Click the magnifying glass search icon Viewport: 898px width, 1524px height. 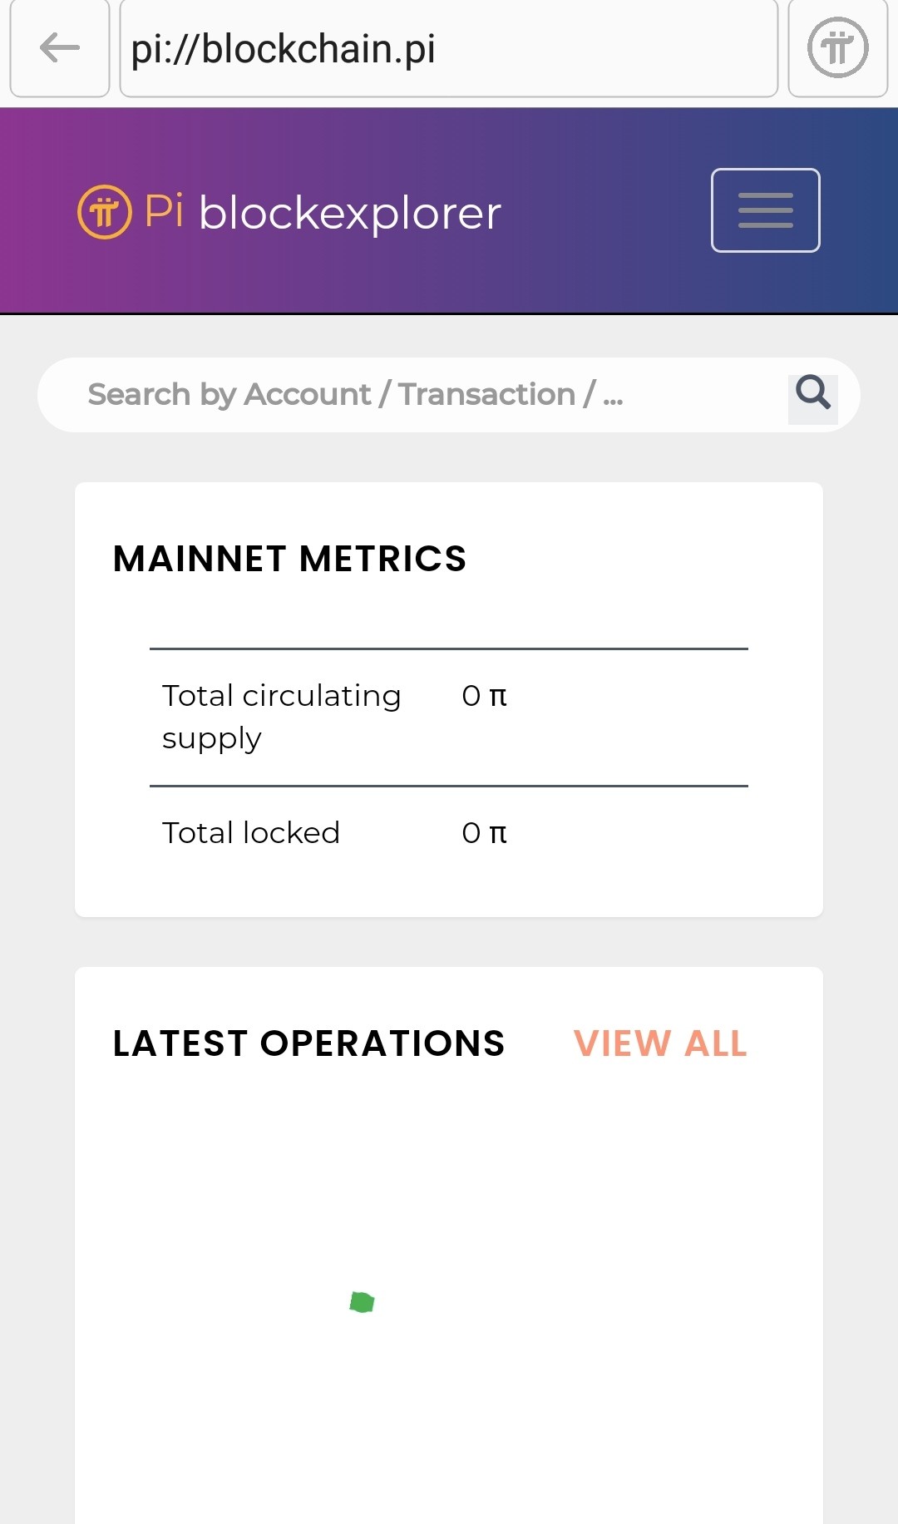[813, 393]
